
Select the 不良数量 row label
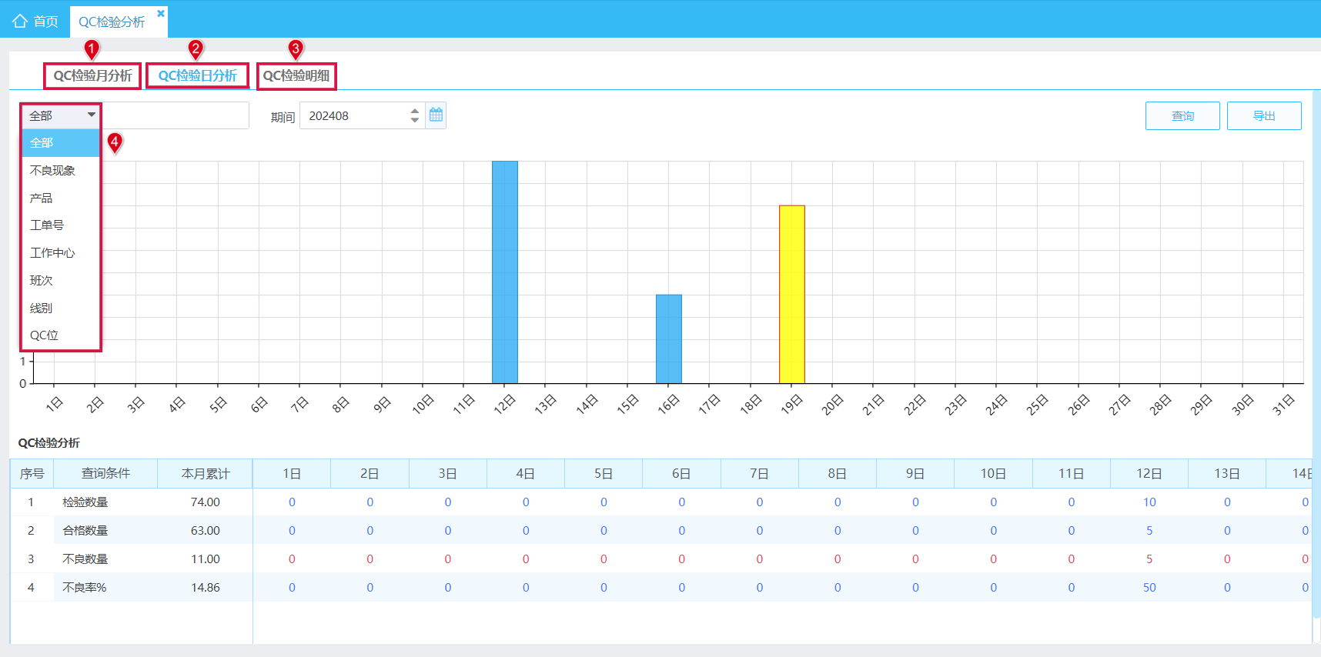(x=85, y=559)
